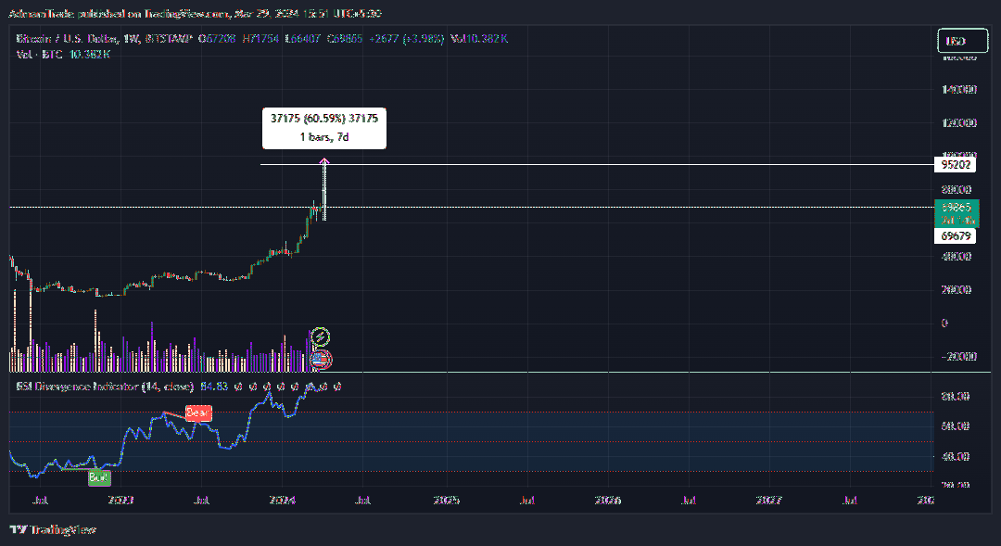Click the lightning bolt event marker
1001x546 pixels.
tap(321, 336)
